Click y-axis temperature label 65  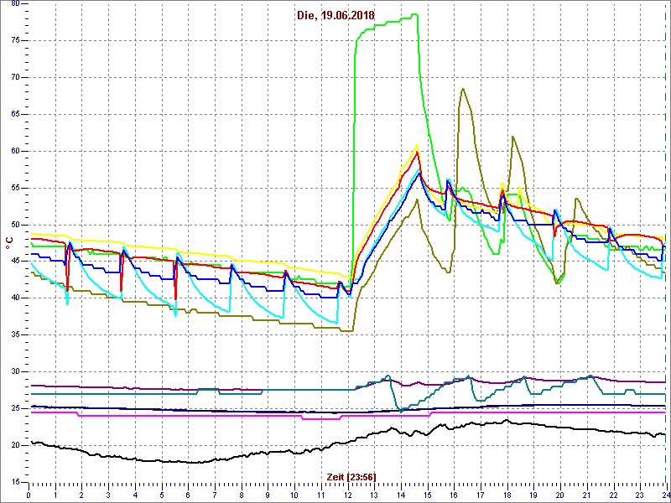point(15,114)
